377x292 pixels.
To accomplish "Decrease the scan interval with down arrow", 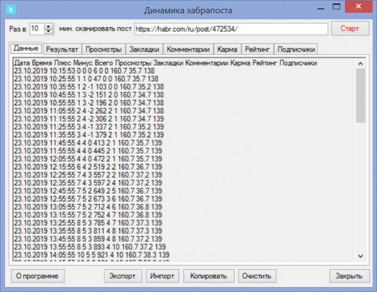I will (48, 32).
